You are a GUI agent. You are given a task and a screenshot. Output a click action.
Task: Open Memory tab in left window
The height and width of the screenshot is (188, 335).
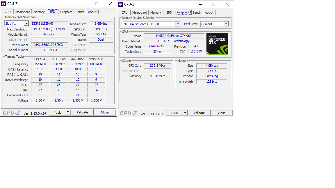pyautogui.click(x=39, y=12)
